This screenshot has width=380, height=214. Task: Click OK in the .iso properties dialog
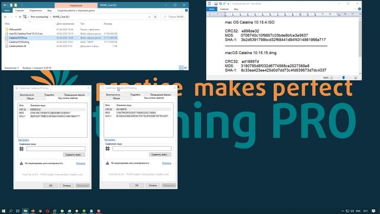(50, 185)
